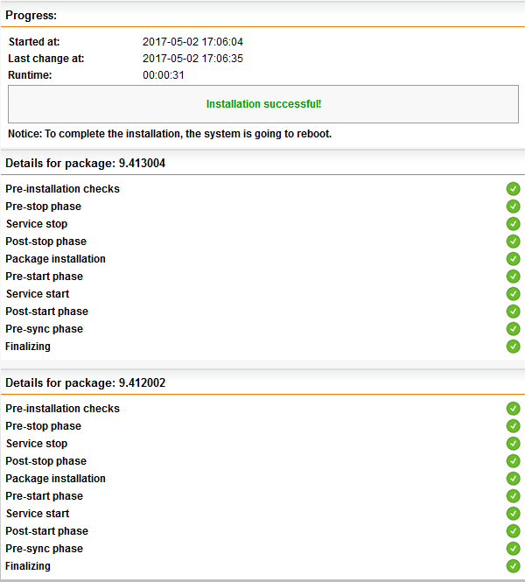Click the Pre-start phase check icon of package 9.412002
This screenshot has height=582, width=525.
(513, 496)
